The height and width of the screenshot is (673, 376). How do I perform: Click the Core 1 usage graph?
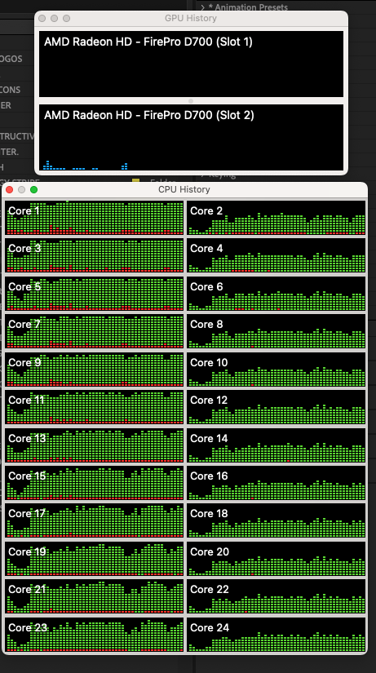[94, 218]
